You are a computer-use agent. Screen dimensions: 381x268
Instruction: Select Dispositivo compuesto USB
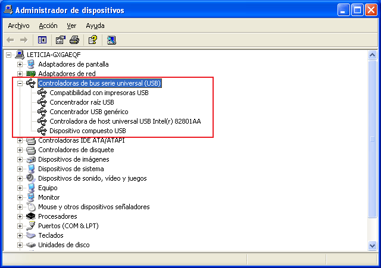point(88,131)
